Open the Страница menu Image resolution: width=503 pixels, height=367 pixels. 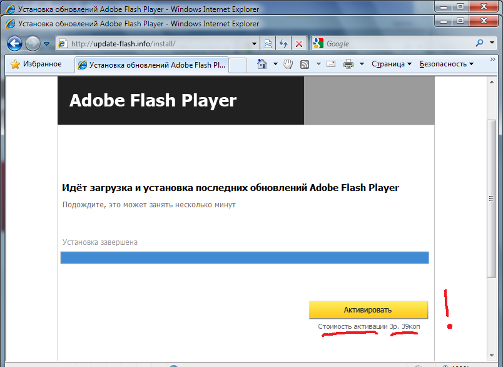click(392, 64)
